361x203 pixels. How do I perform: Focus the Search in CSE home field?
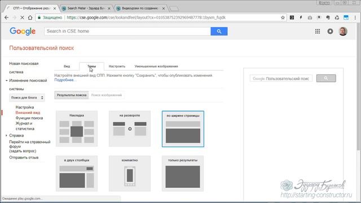[x=127, y=32]
